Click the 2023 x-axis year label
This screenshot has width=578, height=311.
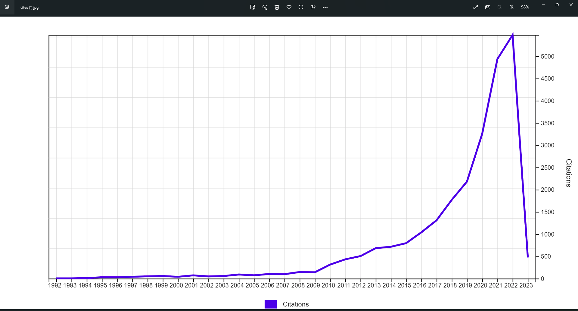[x=526, y=285]
